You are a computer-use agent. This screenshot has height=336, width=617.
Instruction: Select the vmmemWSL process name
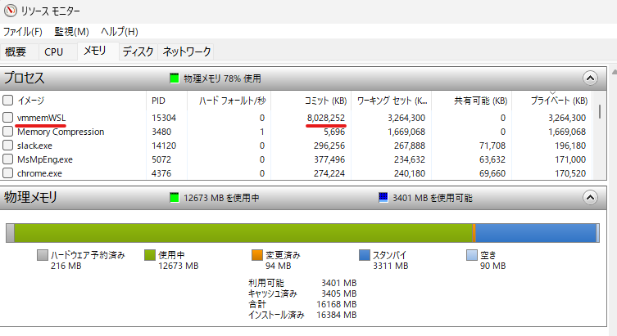(41, 118)
